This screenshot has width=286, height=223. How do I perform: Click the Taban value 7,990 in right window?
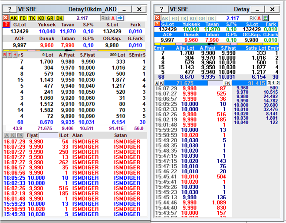click(212, 40)
